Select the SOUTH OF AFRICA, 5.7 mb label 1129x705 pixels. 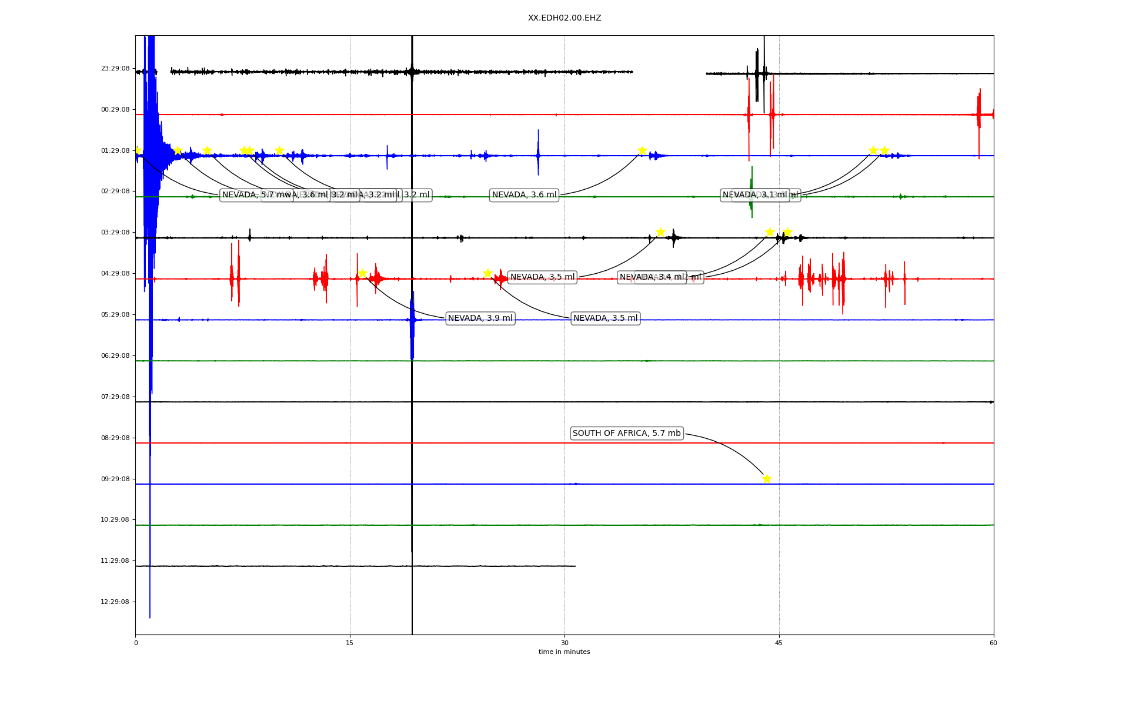click(626, 434)
